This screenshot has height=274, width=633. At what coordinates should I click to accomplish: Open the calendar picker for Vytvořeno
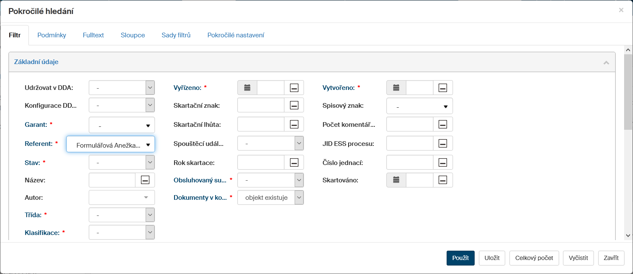[396, 88]
